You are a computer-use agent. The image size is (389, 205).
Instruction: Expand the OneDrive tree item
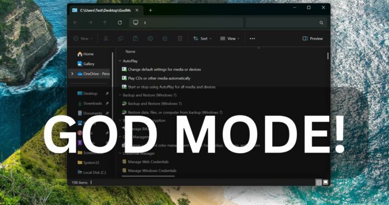[72, 74]
